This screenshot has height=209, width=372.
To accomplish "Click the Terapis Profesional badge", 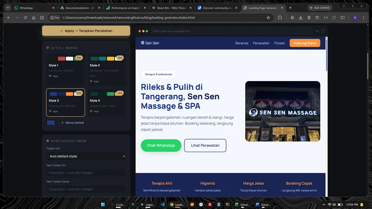I will (158, 74).
